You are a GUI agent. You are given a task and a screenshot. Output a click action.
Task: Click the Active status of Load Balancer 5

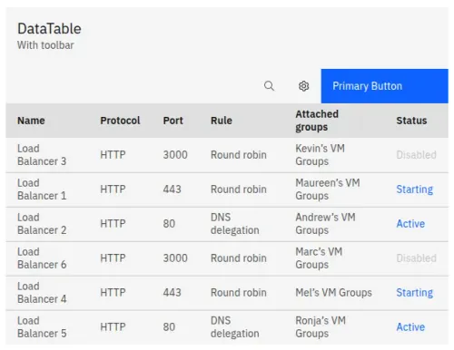[410, 327]
